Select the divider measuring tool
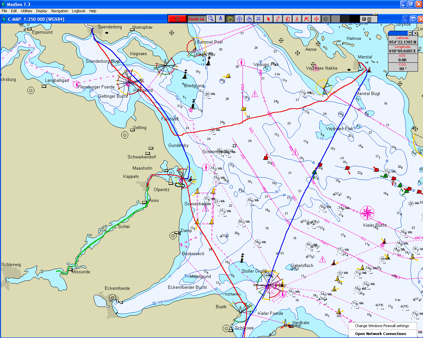 220,19
